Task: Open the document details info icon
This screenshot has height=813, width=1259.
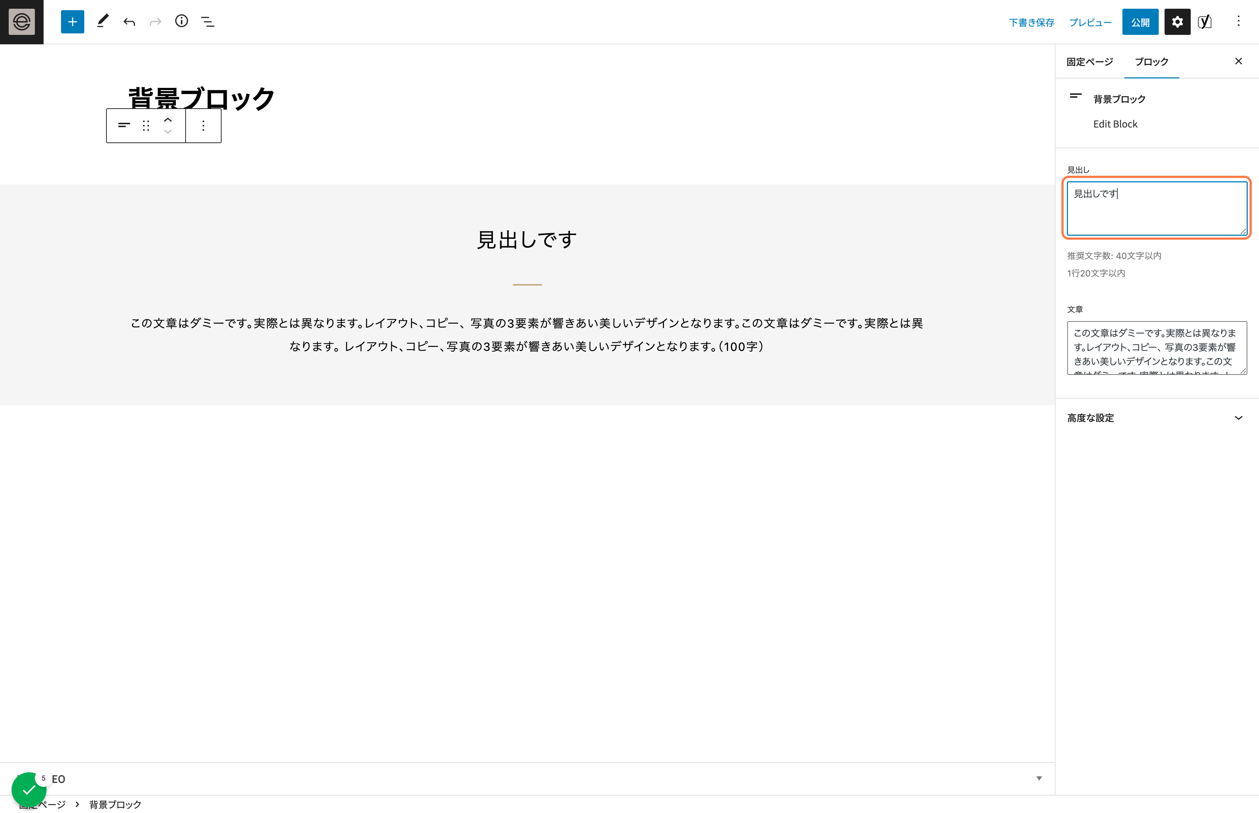Action: (182, 22)
